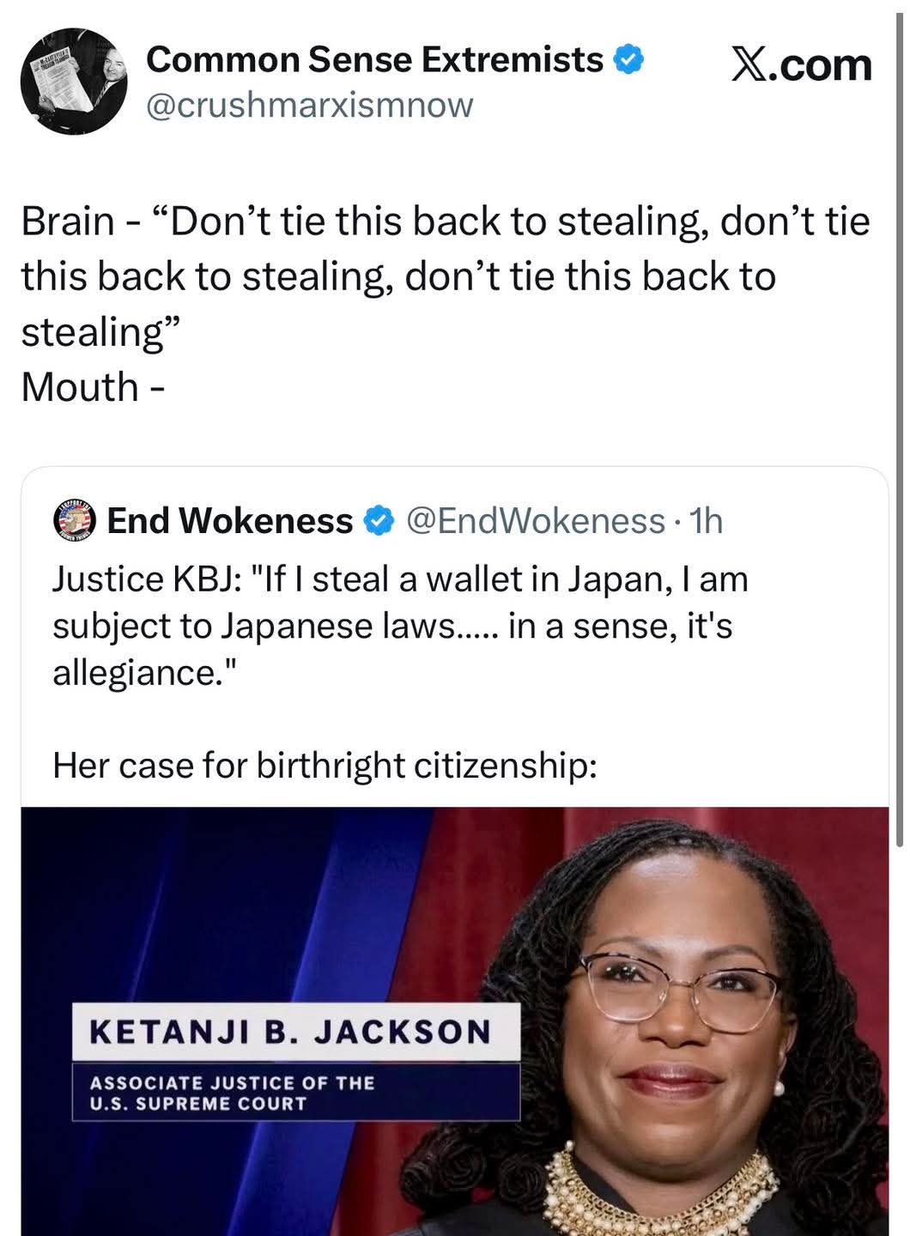Select the @EndWokeness handle
Screen dimensions: 910x1236
535,521
